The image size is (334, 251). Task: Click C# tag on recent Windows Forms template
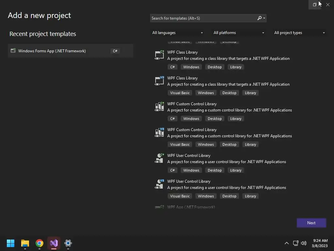point(115,51)
